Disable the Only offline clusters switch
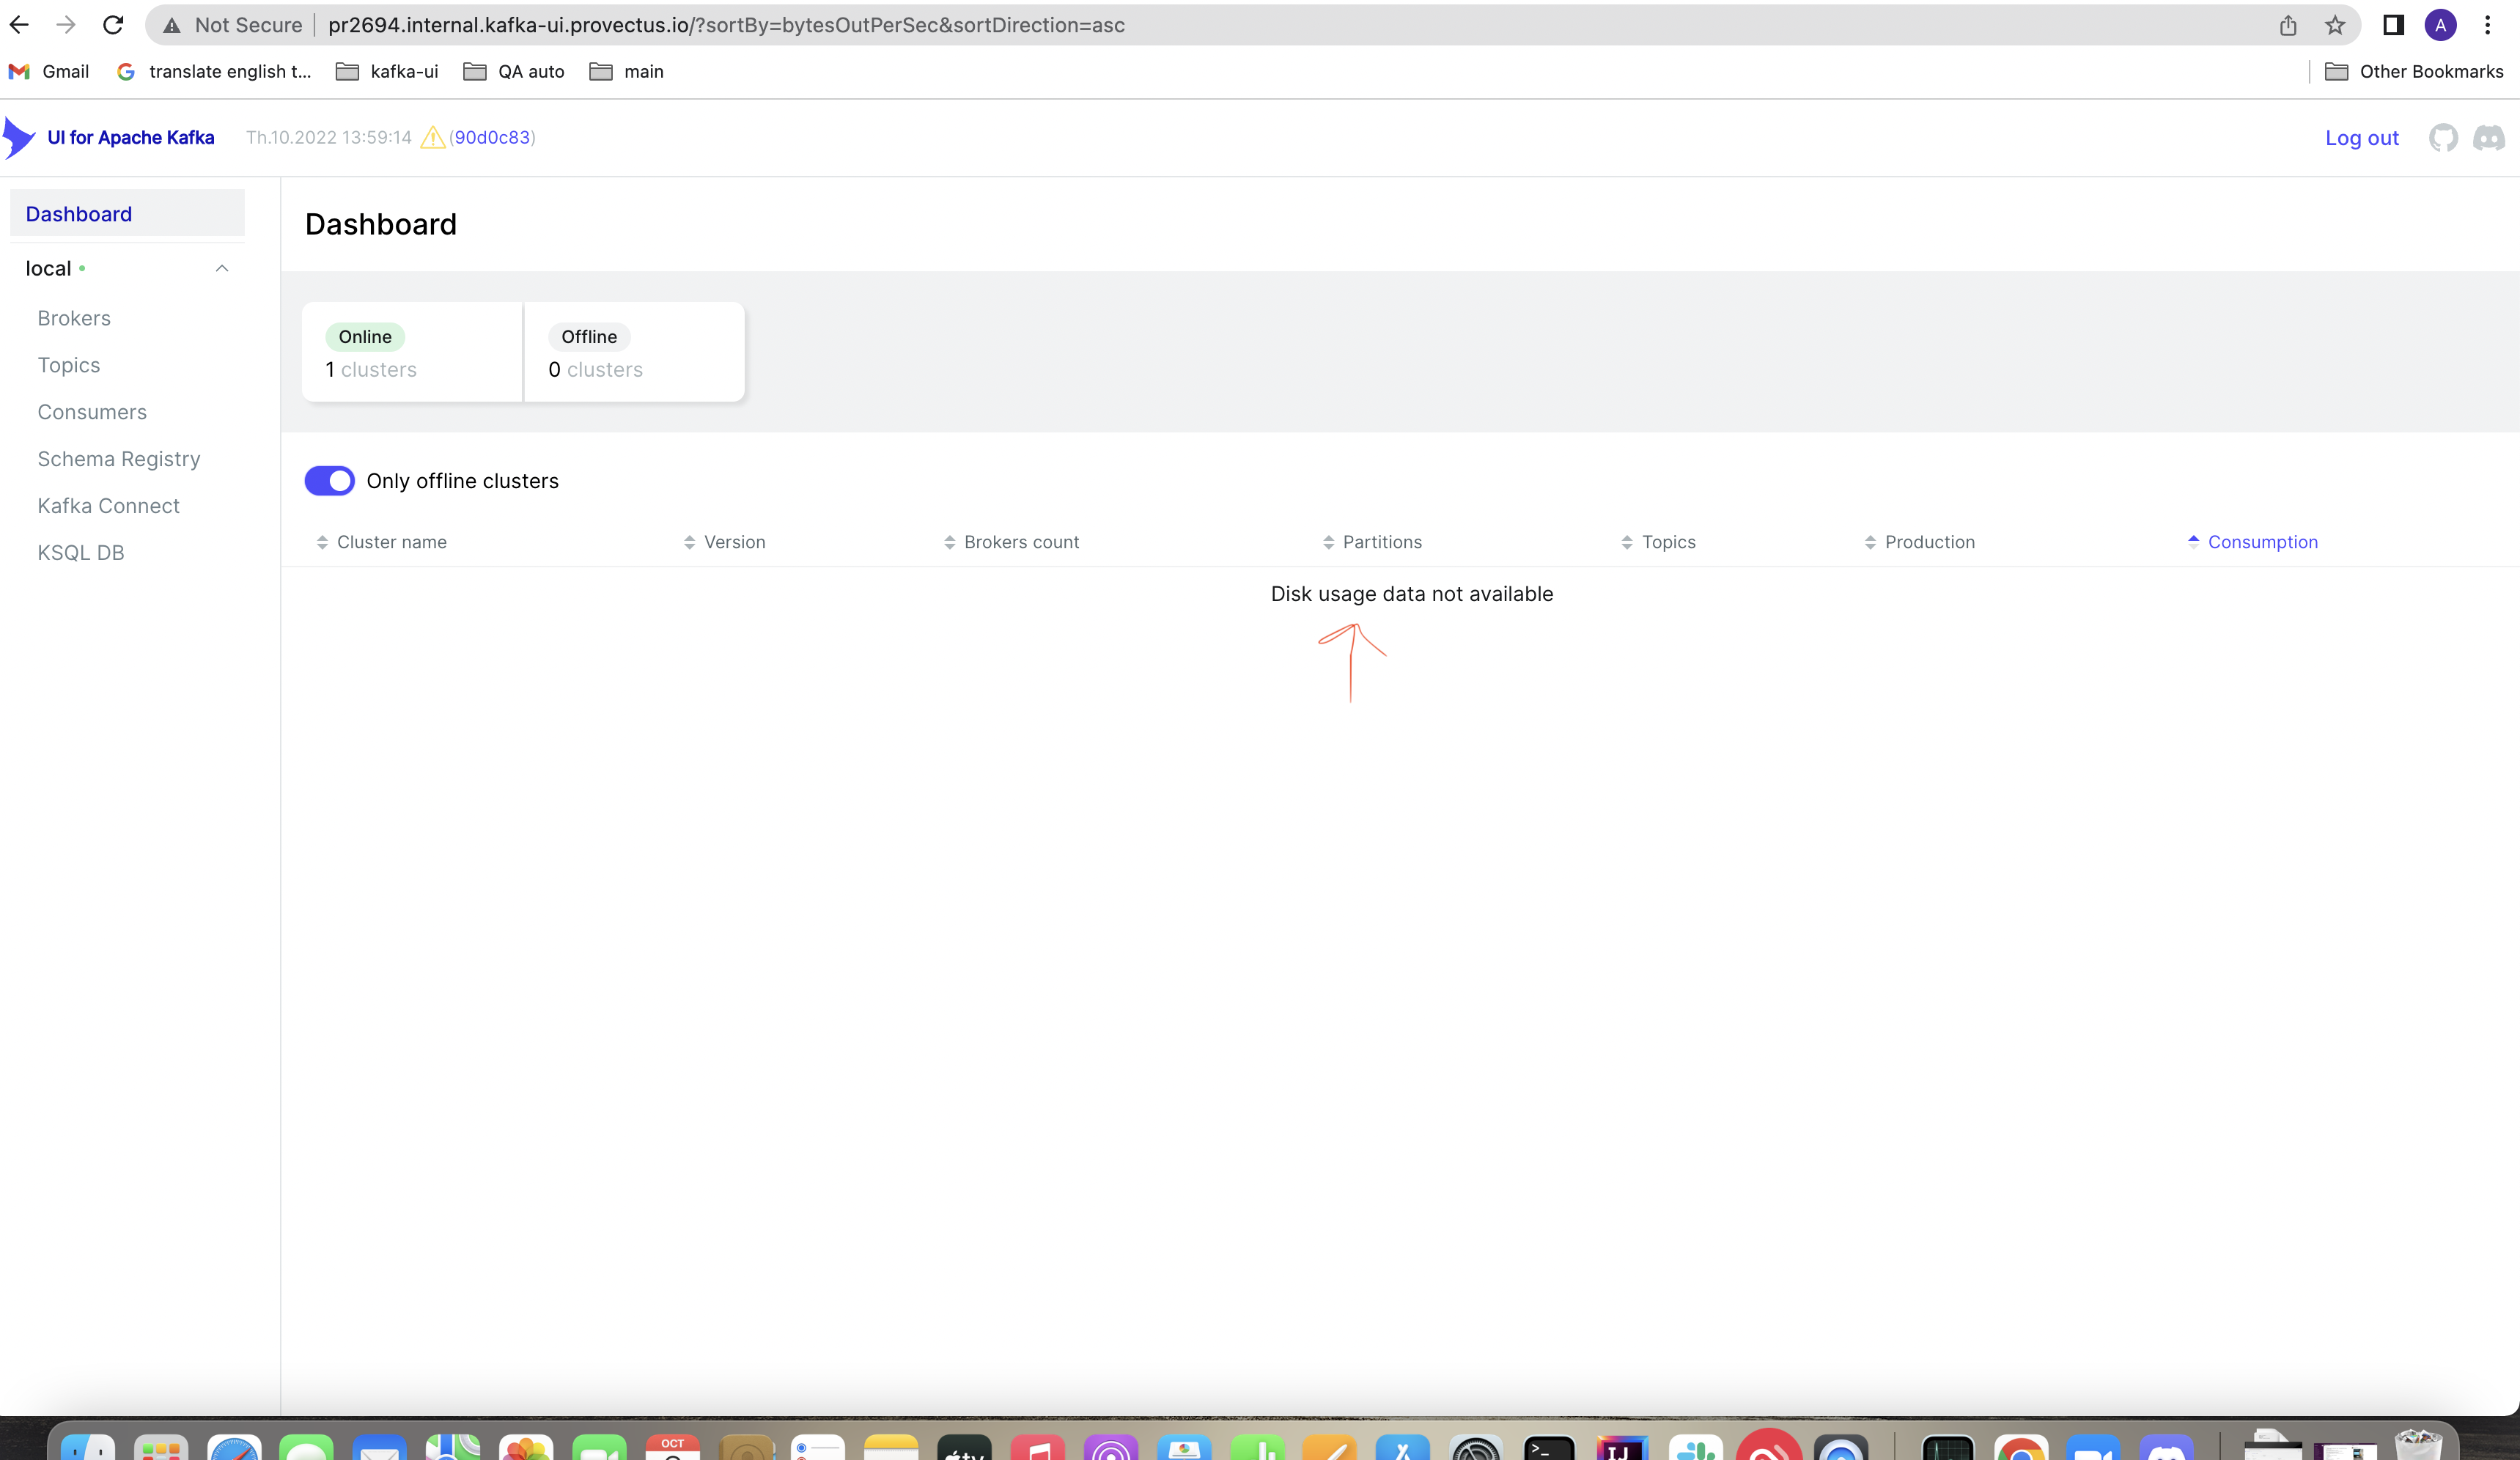The image size is (2520, 1460). pyautogui.click(x=329, y=480)
